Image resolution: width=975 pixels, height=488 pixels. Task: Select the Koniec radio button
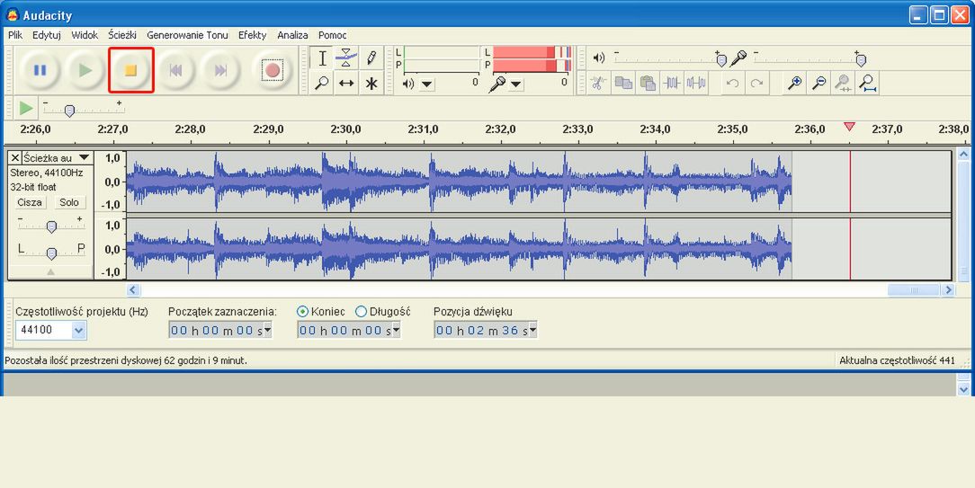tap(303, 312)
